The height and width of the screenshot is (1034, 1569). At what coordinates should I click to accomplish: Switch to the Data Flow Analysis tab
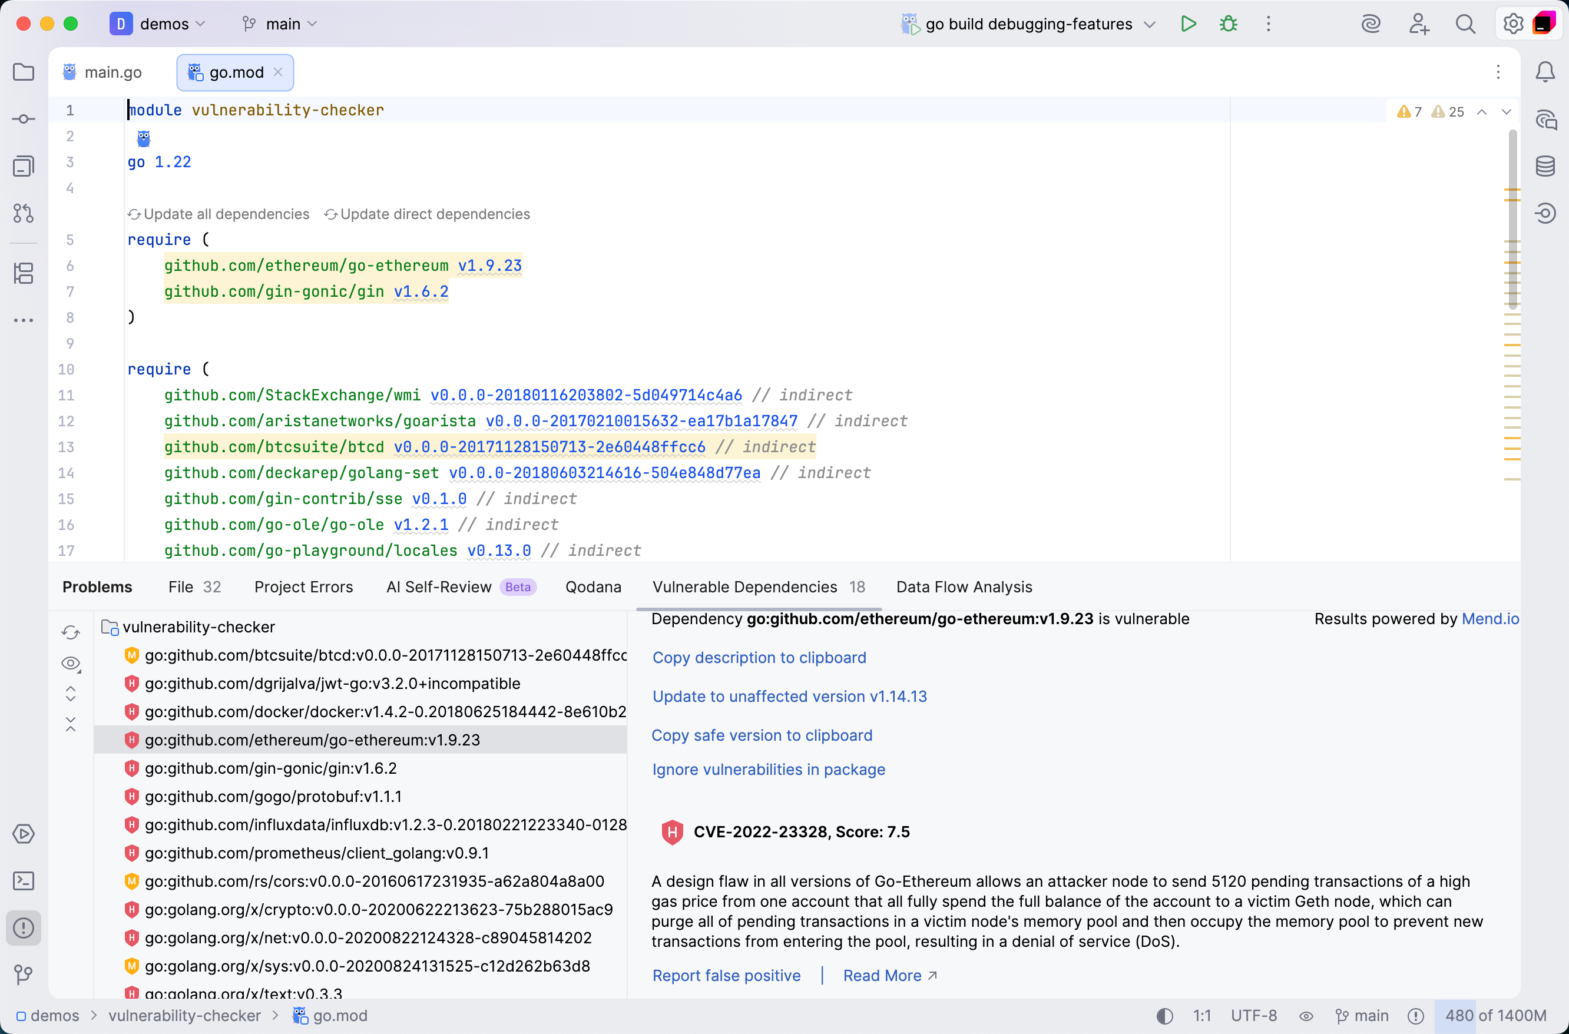[963, 586]
